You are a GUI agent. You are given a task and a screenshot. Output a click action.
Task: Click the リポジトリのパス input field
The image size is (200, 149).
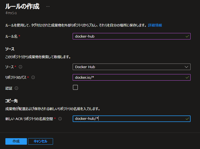(x=132, y=77)
